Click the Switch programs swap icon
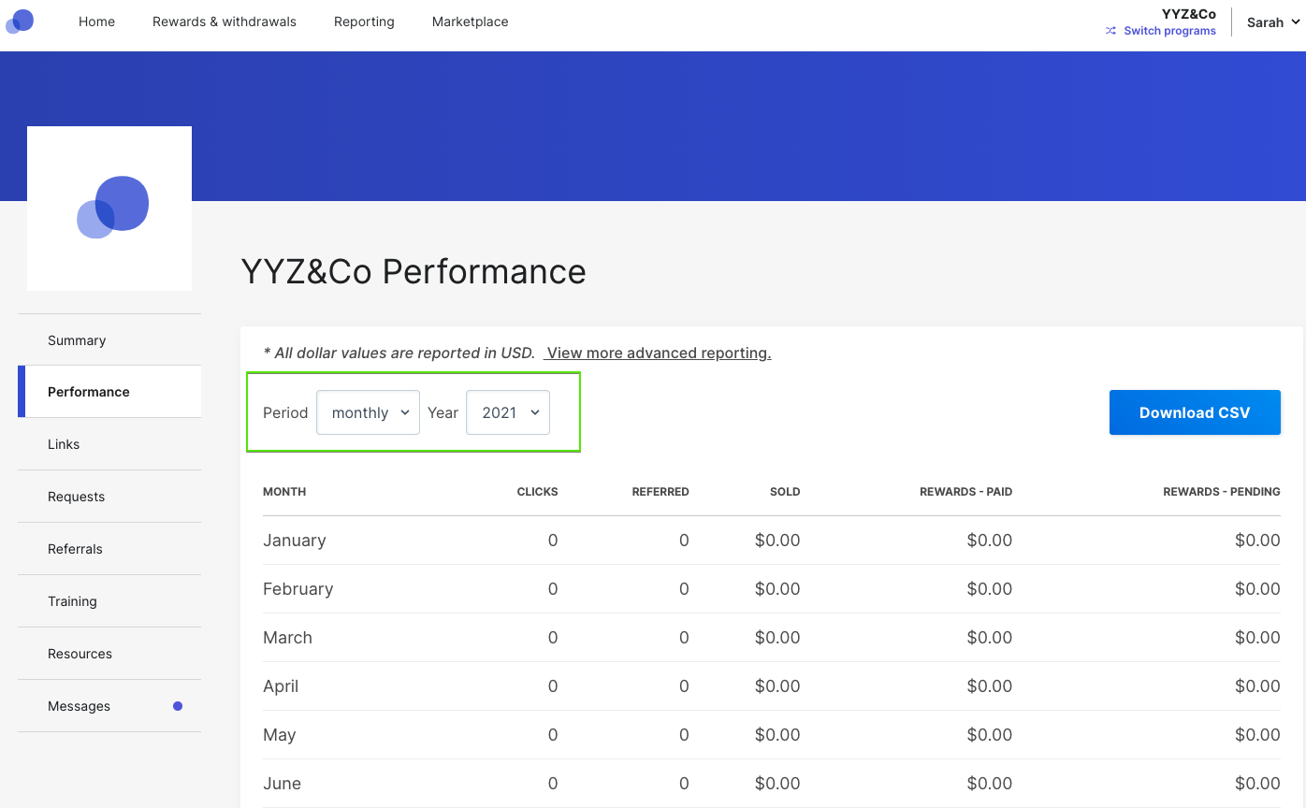Viewport: 1306px width, 808px height. (1110, 30)
